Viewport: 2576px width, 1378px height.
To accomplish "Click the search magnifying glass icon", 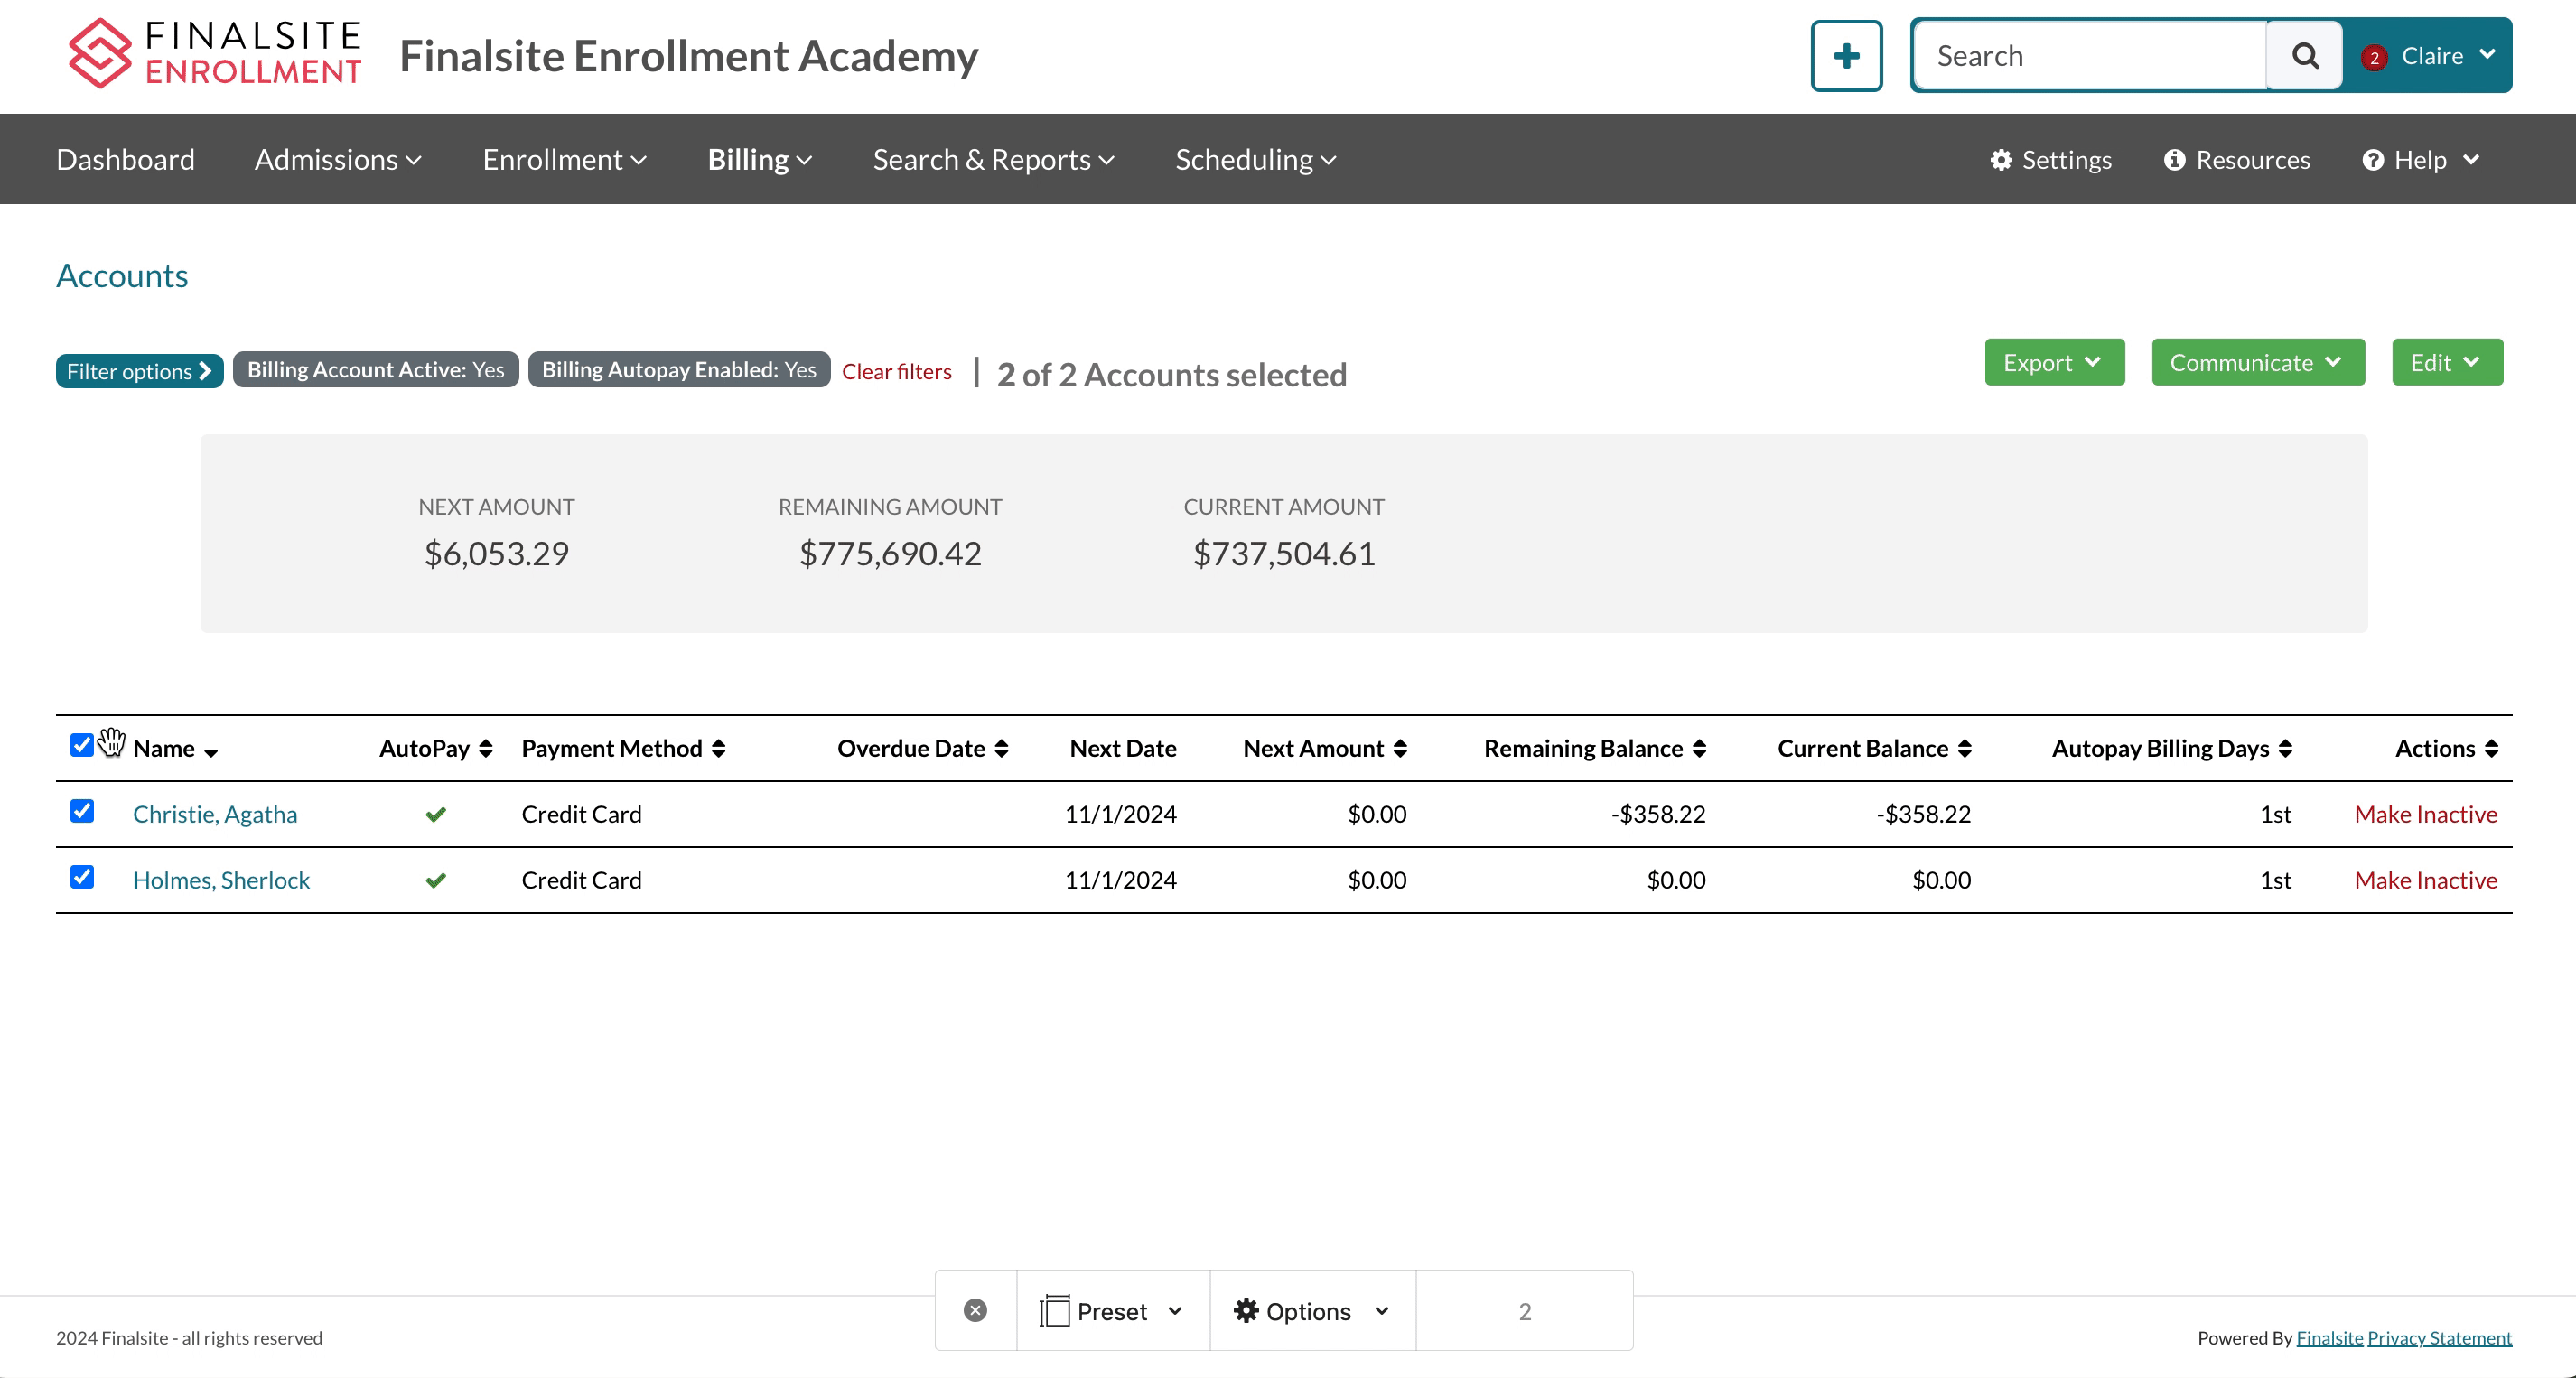I will (2305, 54).
